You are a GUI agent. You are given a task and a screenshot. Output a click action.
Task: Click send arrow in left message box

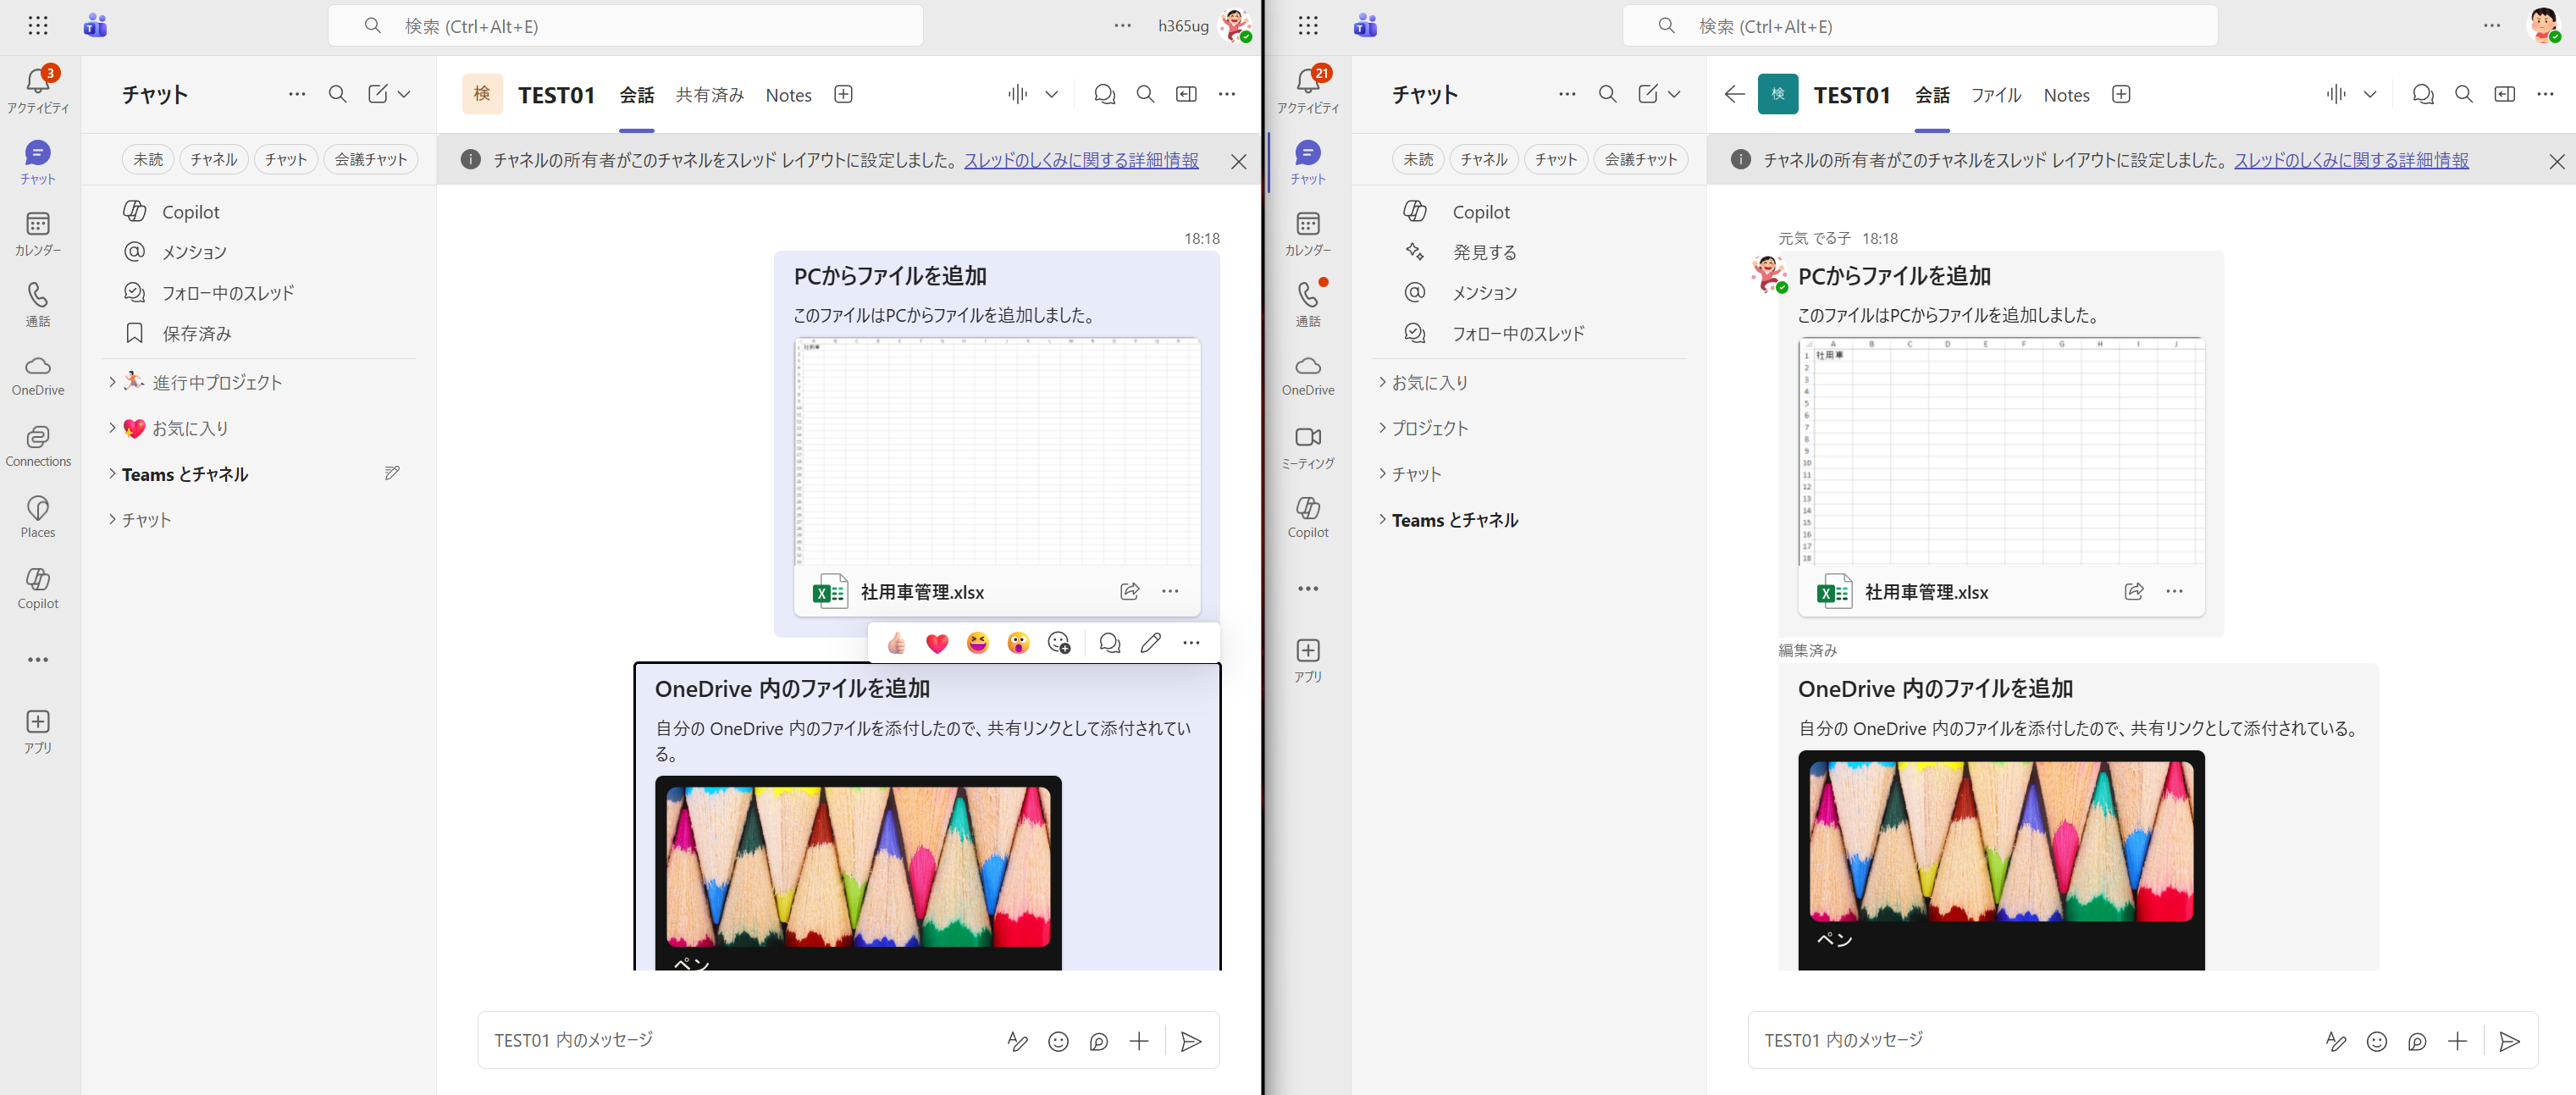click(x=1190, y=1041)
